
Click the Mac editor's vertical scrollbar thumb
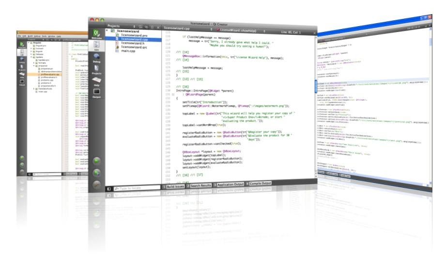[x=316, y=86]
